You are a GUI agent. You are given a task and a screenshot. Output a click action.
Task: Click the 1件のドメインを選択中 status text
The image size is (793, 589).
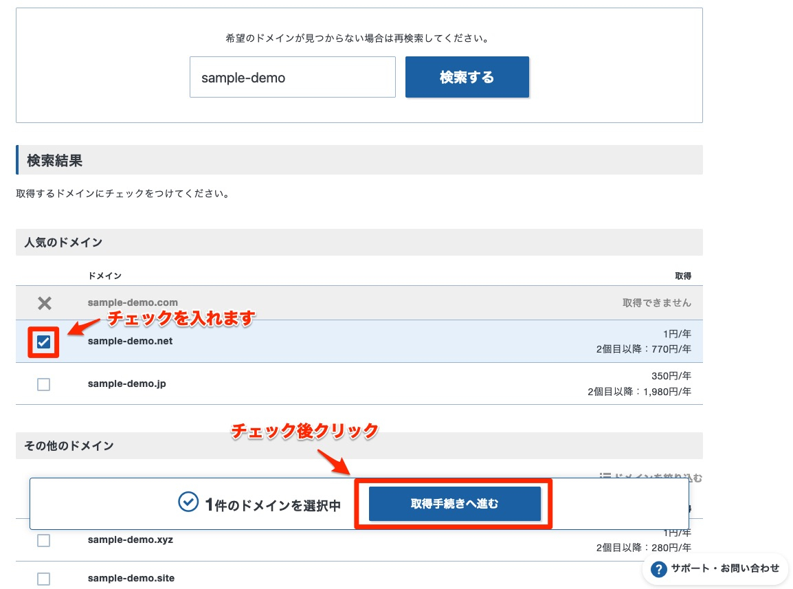(x=273, y=504)
